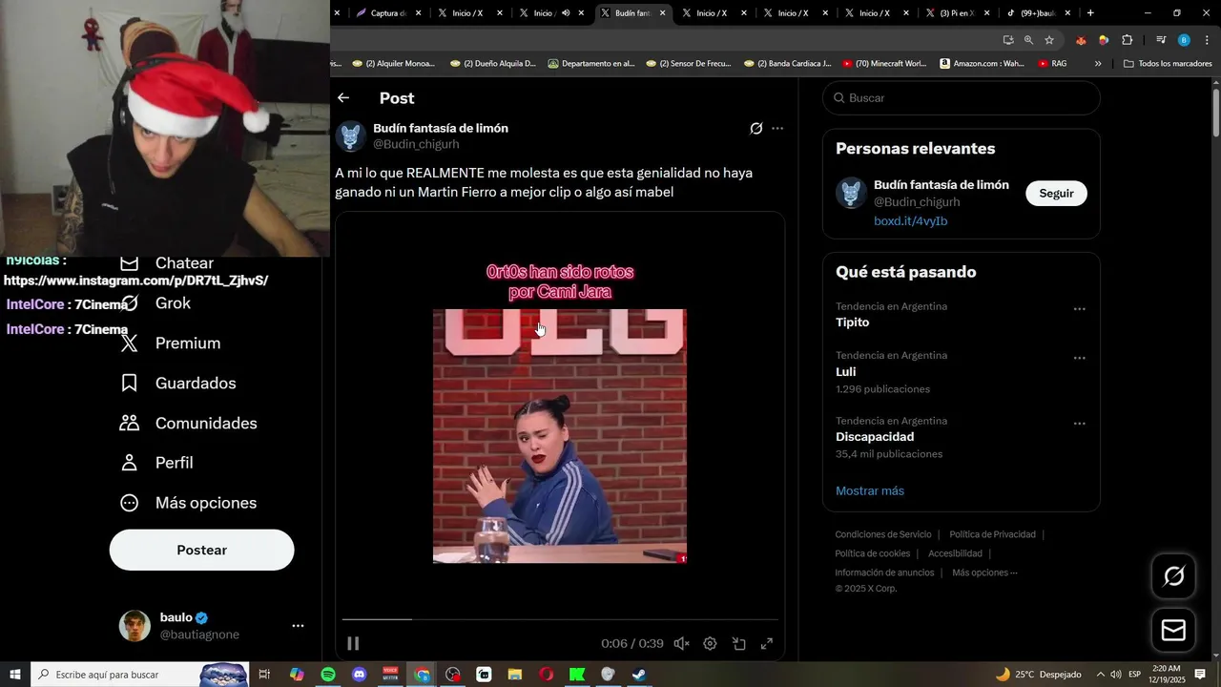
Task: Follow Budín fantasía de limón with Seguir
Action: (x=1056, y=193)
